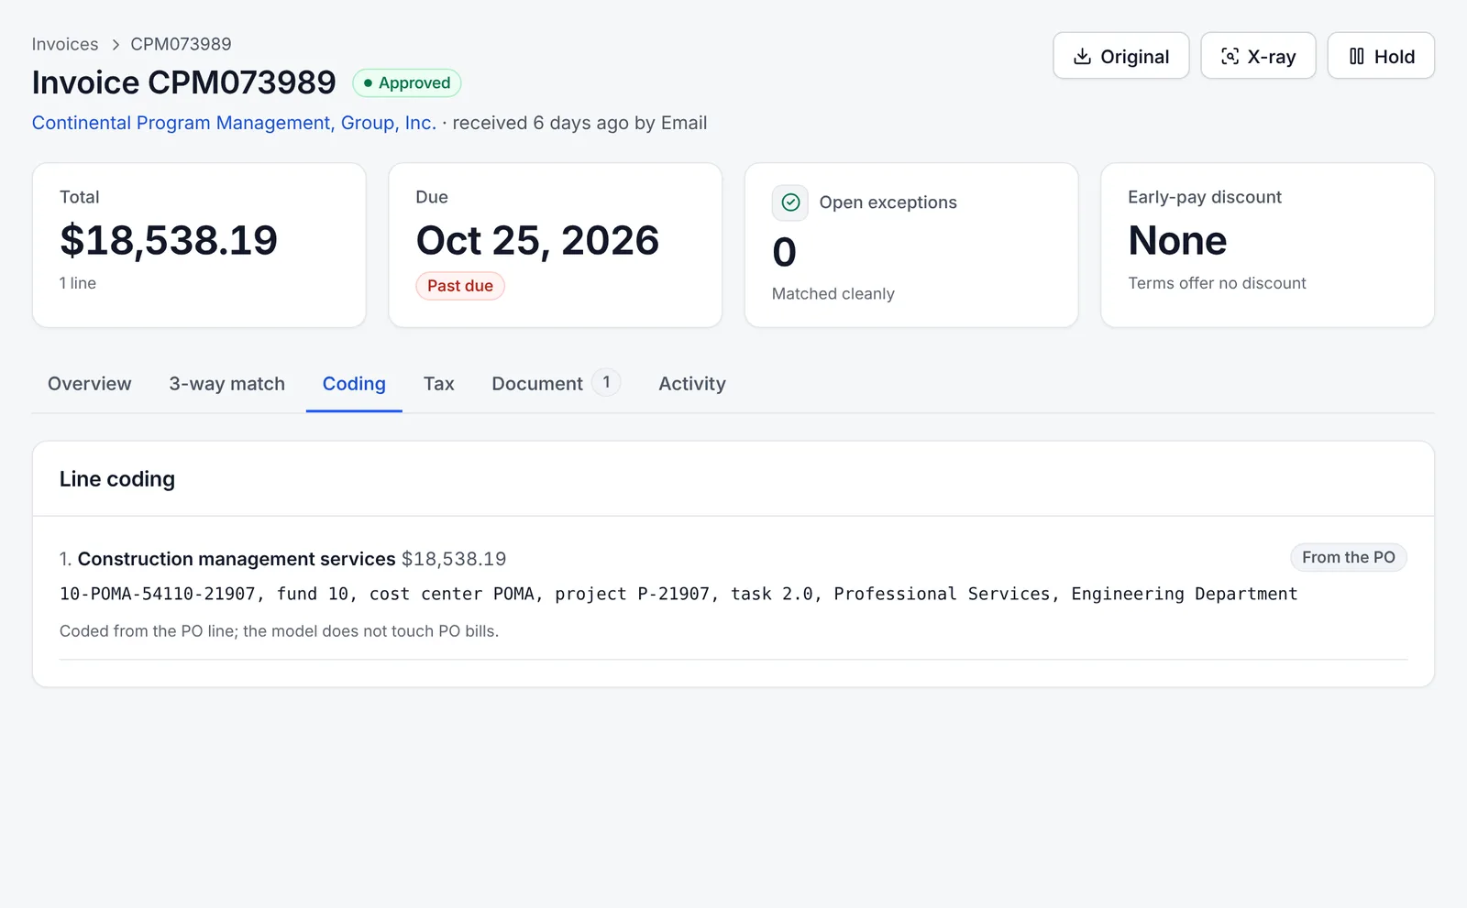Click the Invoice CPM073989 page title

click(184, 82)
